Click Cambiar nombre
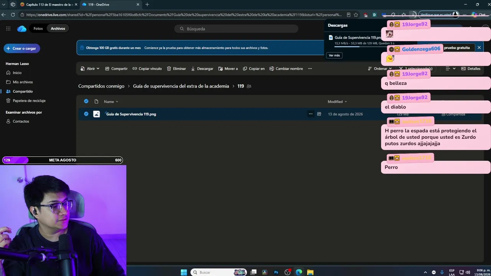Screen dimensions: 491x276 [x=286, y=69]
